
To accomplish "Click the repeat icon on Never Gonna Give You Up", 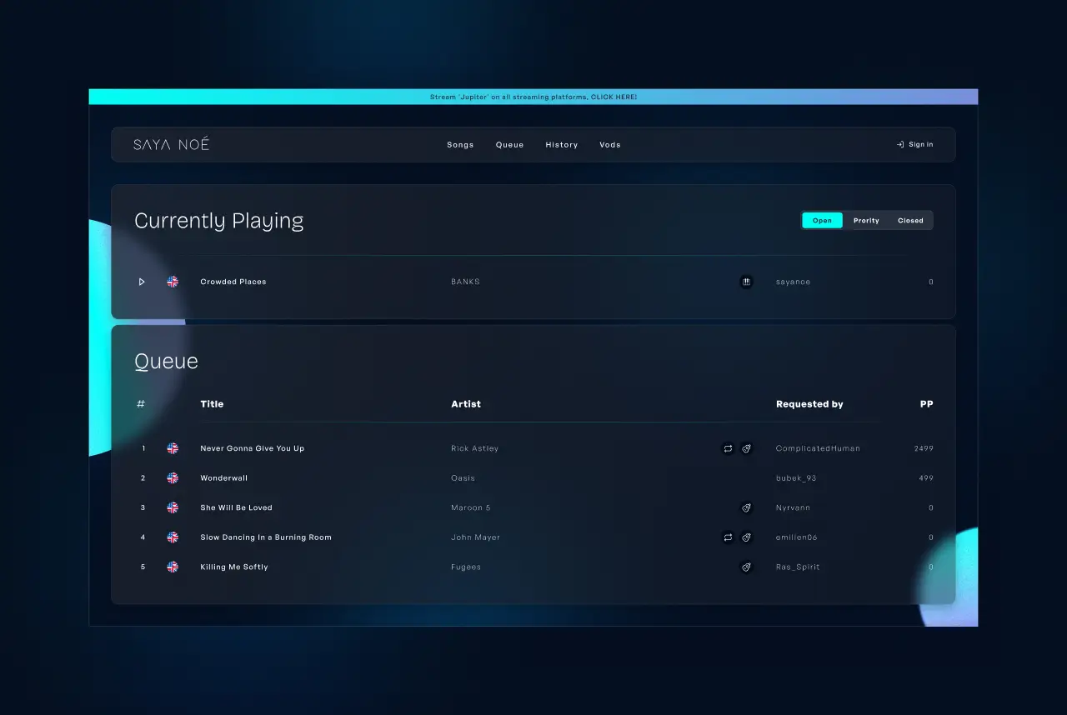I will click(728, 448).
